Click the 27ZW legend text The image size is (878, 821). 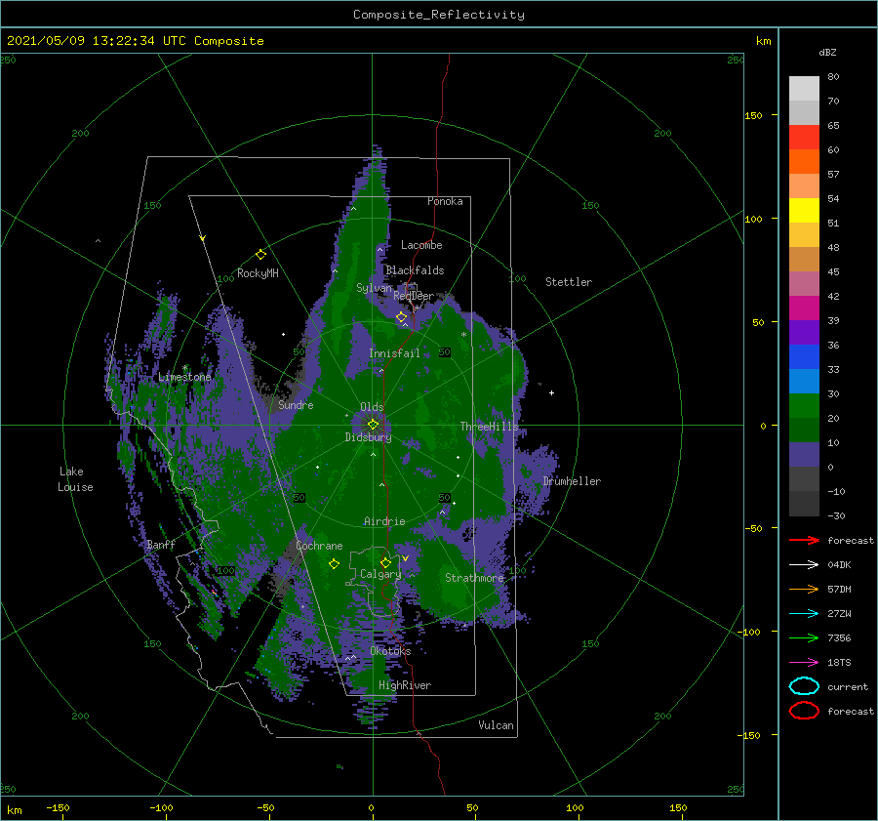point(839,614)
